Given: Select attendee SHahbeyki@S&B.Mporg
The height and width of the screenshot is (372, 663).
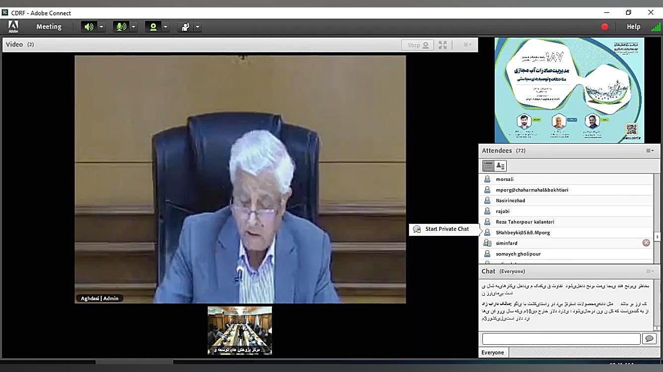Looking at the screenshot, I should point(566,232).
